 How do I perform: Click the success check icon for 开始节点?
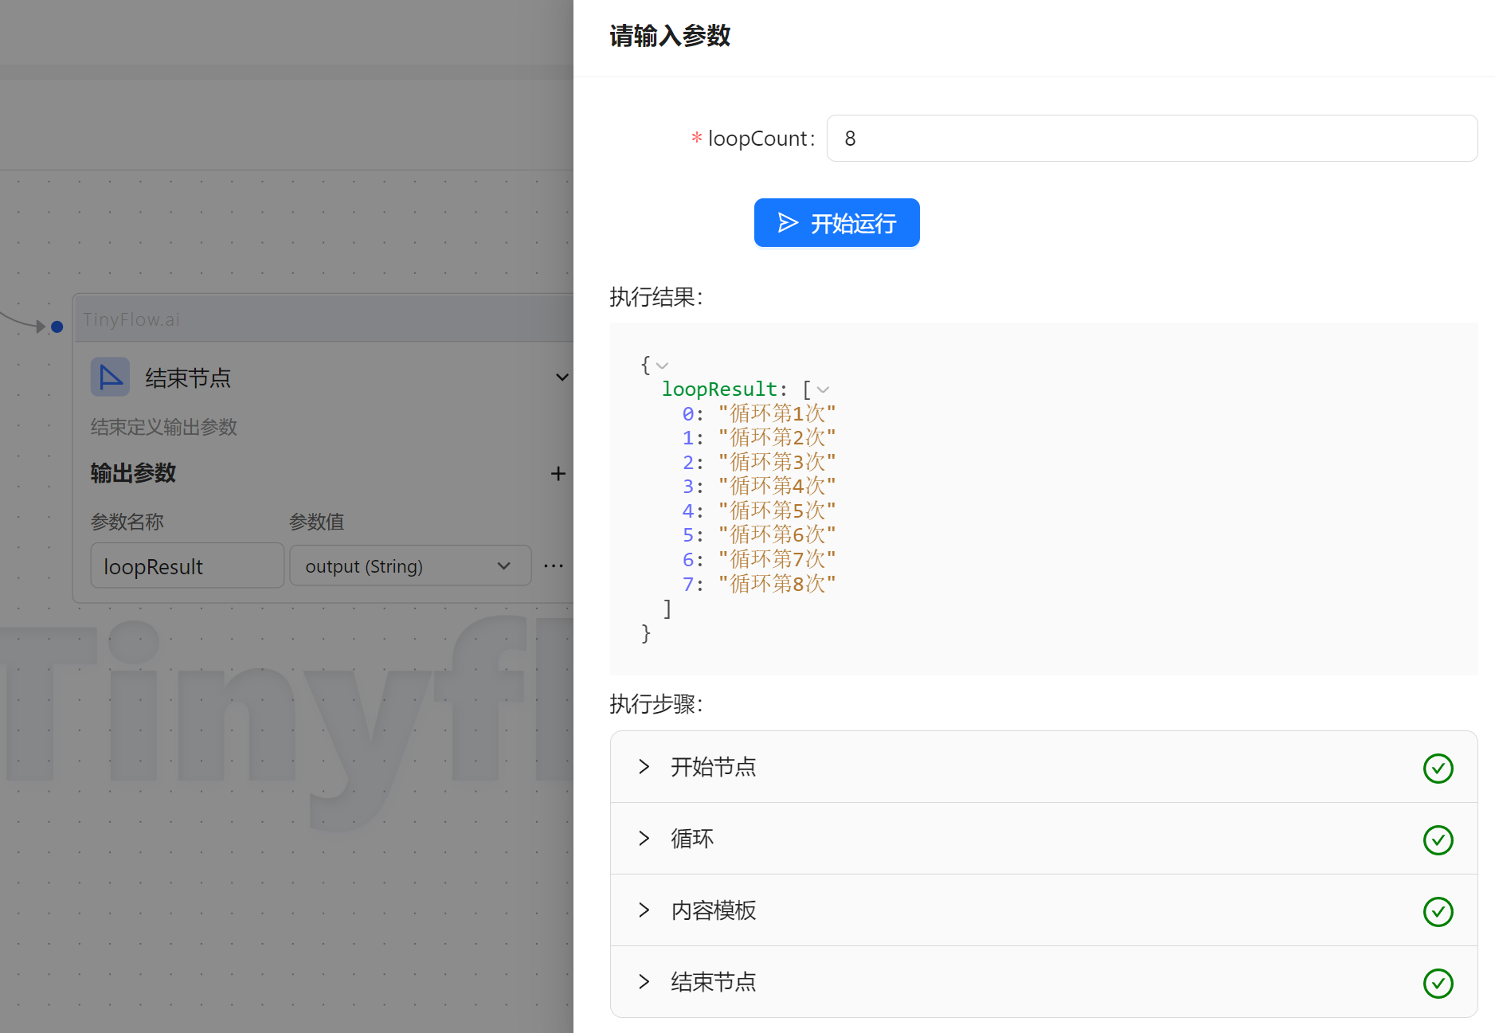(x=1438, y=768)
